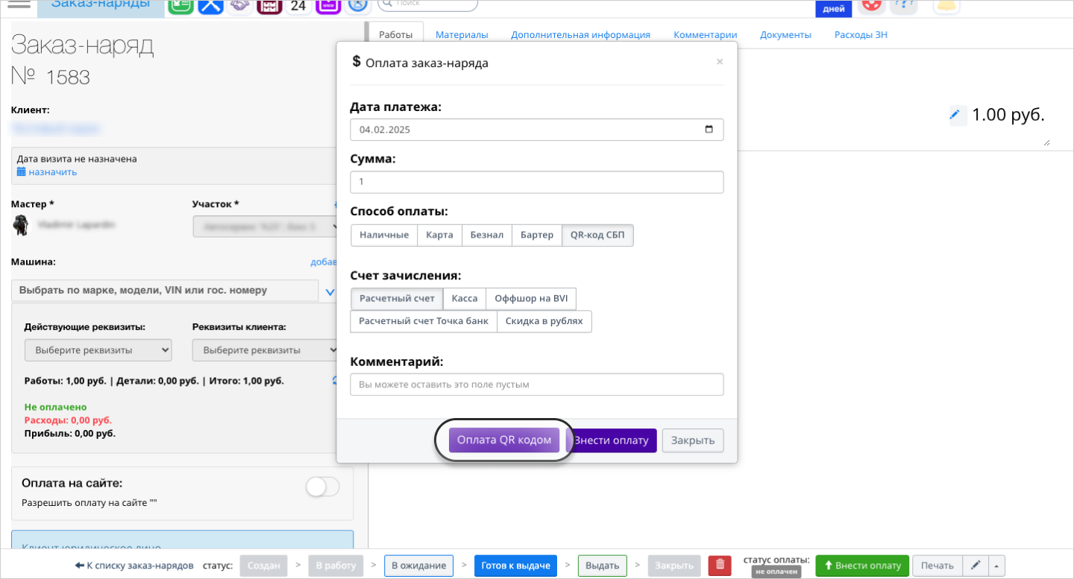Click the Комментарий input field
This screenshot has height=579, width=1074.
pyautogui.click(x=536, y=385)
